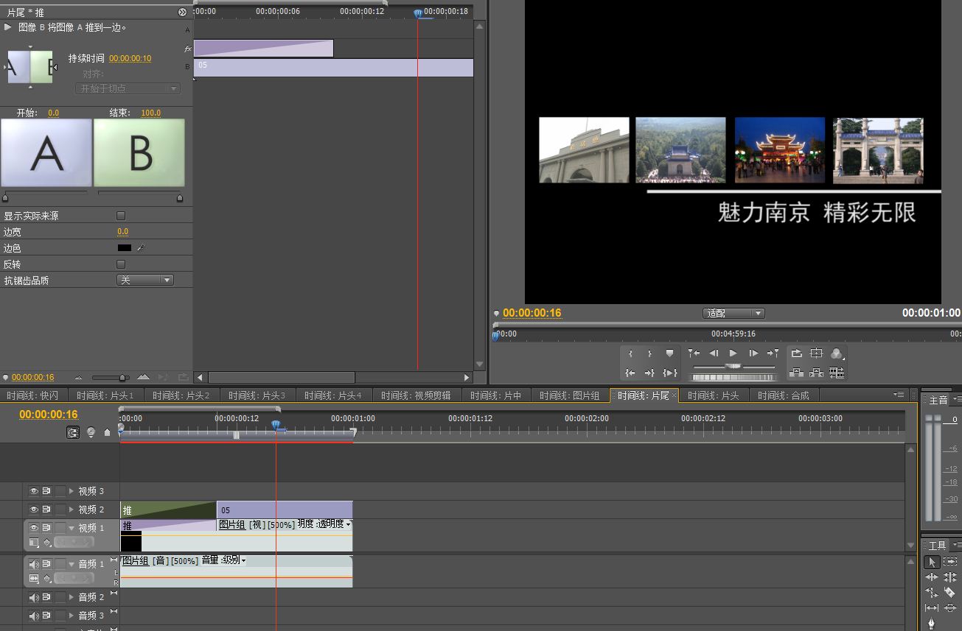Click the Snap button in timeline header

click(73, 433)
